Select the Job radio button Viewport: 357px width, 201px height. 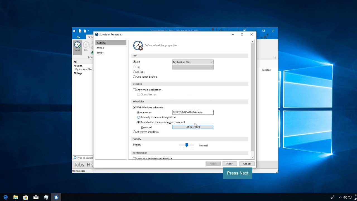(x=134, y=62)
